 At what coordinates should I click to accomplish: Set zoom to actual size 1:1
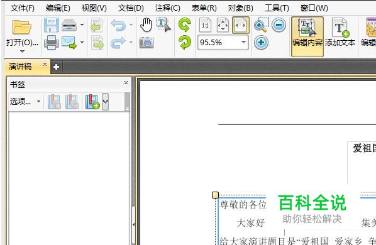[x=205, y=25]
